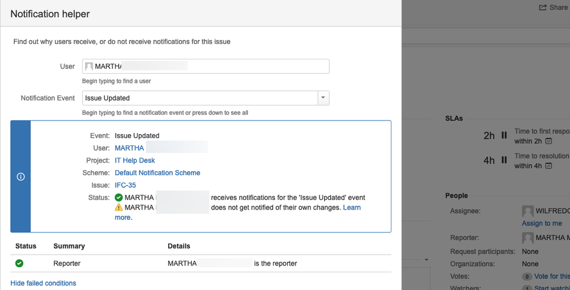
Task: Click the Notification helper dialog title
Action: pyautogui.click(x=50, y=14)
